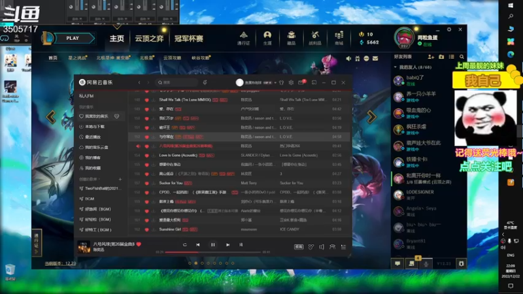Image resolution: width=523 pixels, height=294 pixels.
Task: Open the 极高 audio quality selector
Action: click(x=299, y=247)
